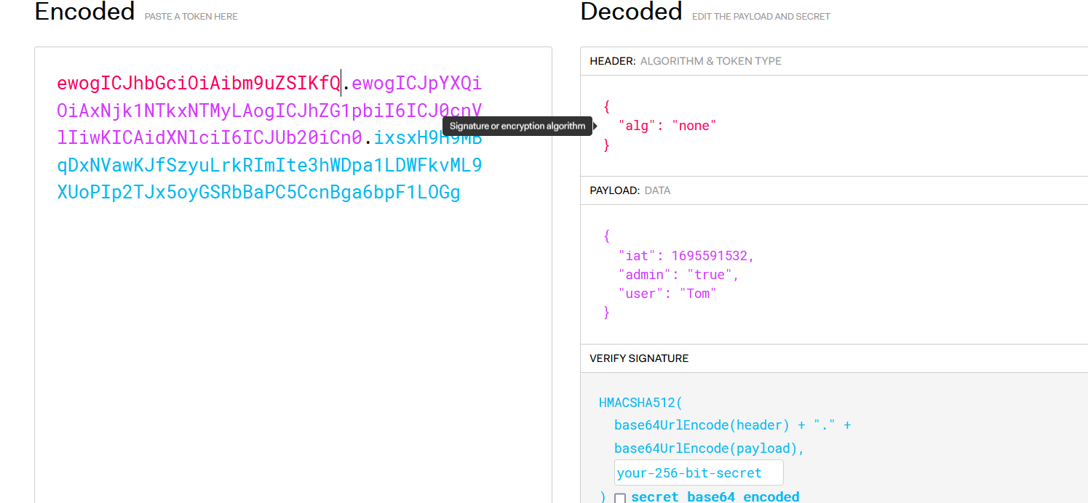Click the secret base64 encoded label
Image resolution: width=1088 pixels, height=503 pixels.
coord(715,497)
